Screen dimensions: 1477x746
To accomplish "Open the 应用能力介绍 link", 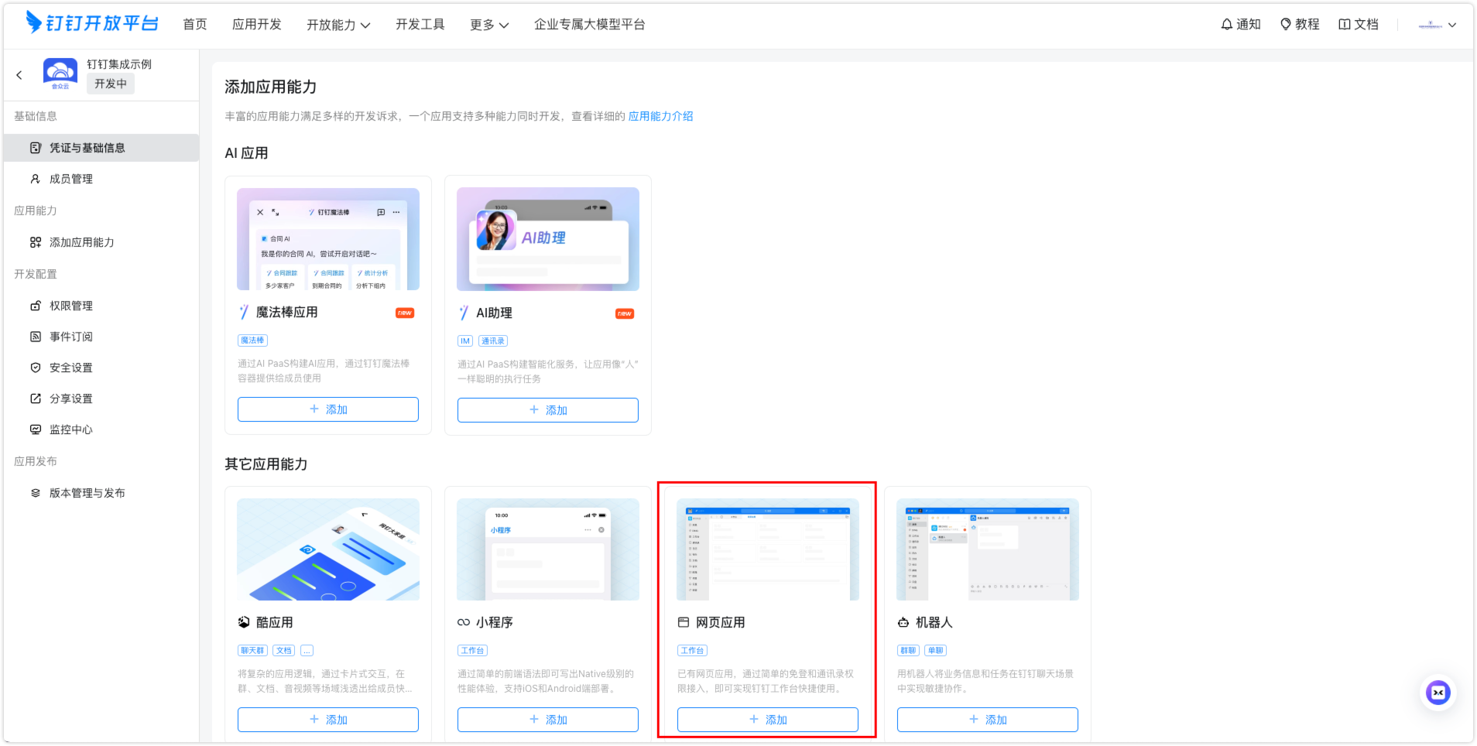I will (661, 116).
